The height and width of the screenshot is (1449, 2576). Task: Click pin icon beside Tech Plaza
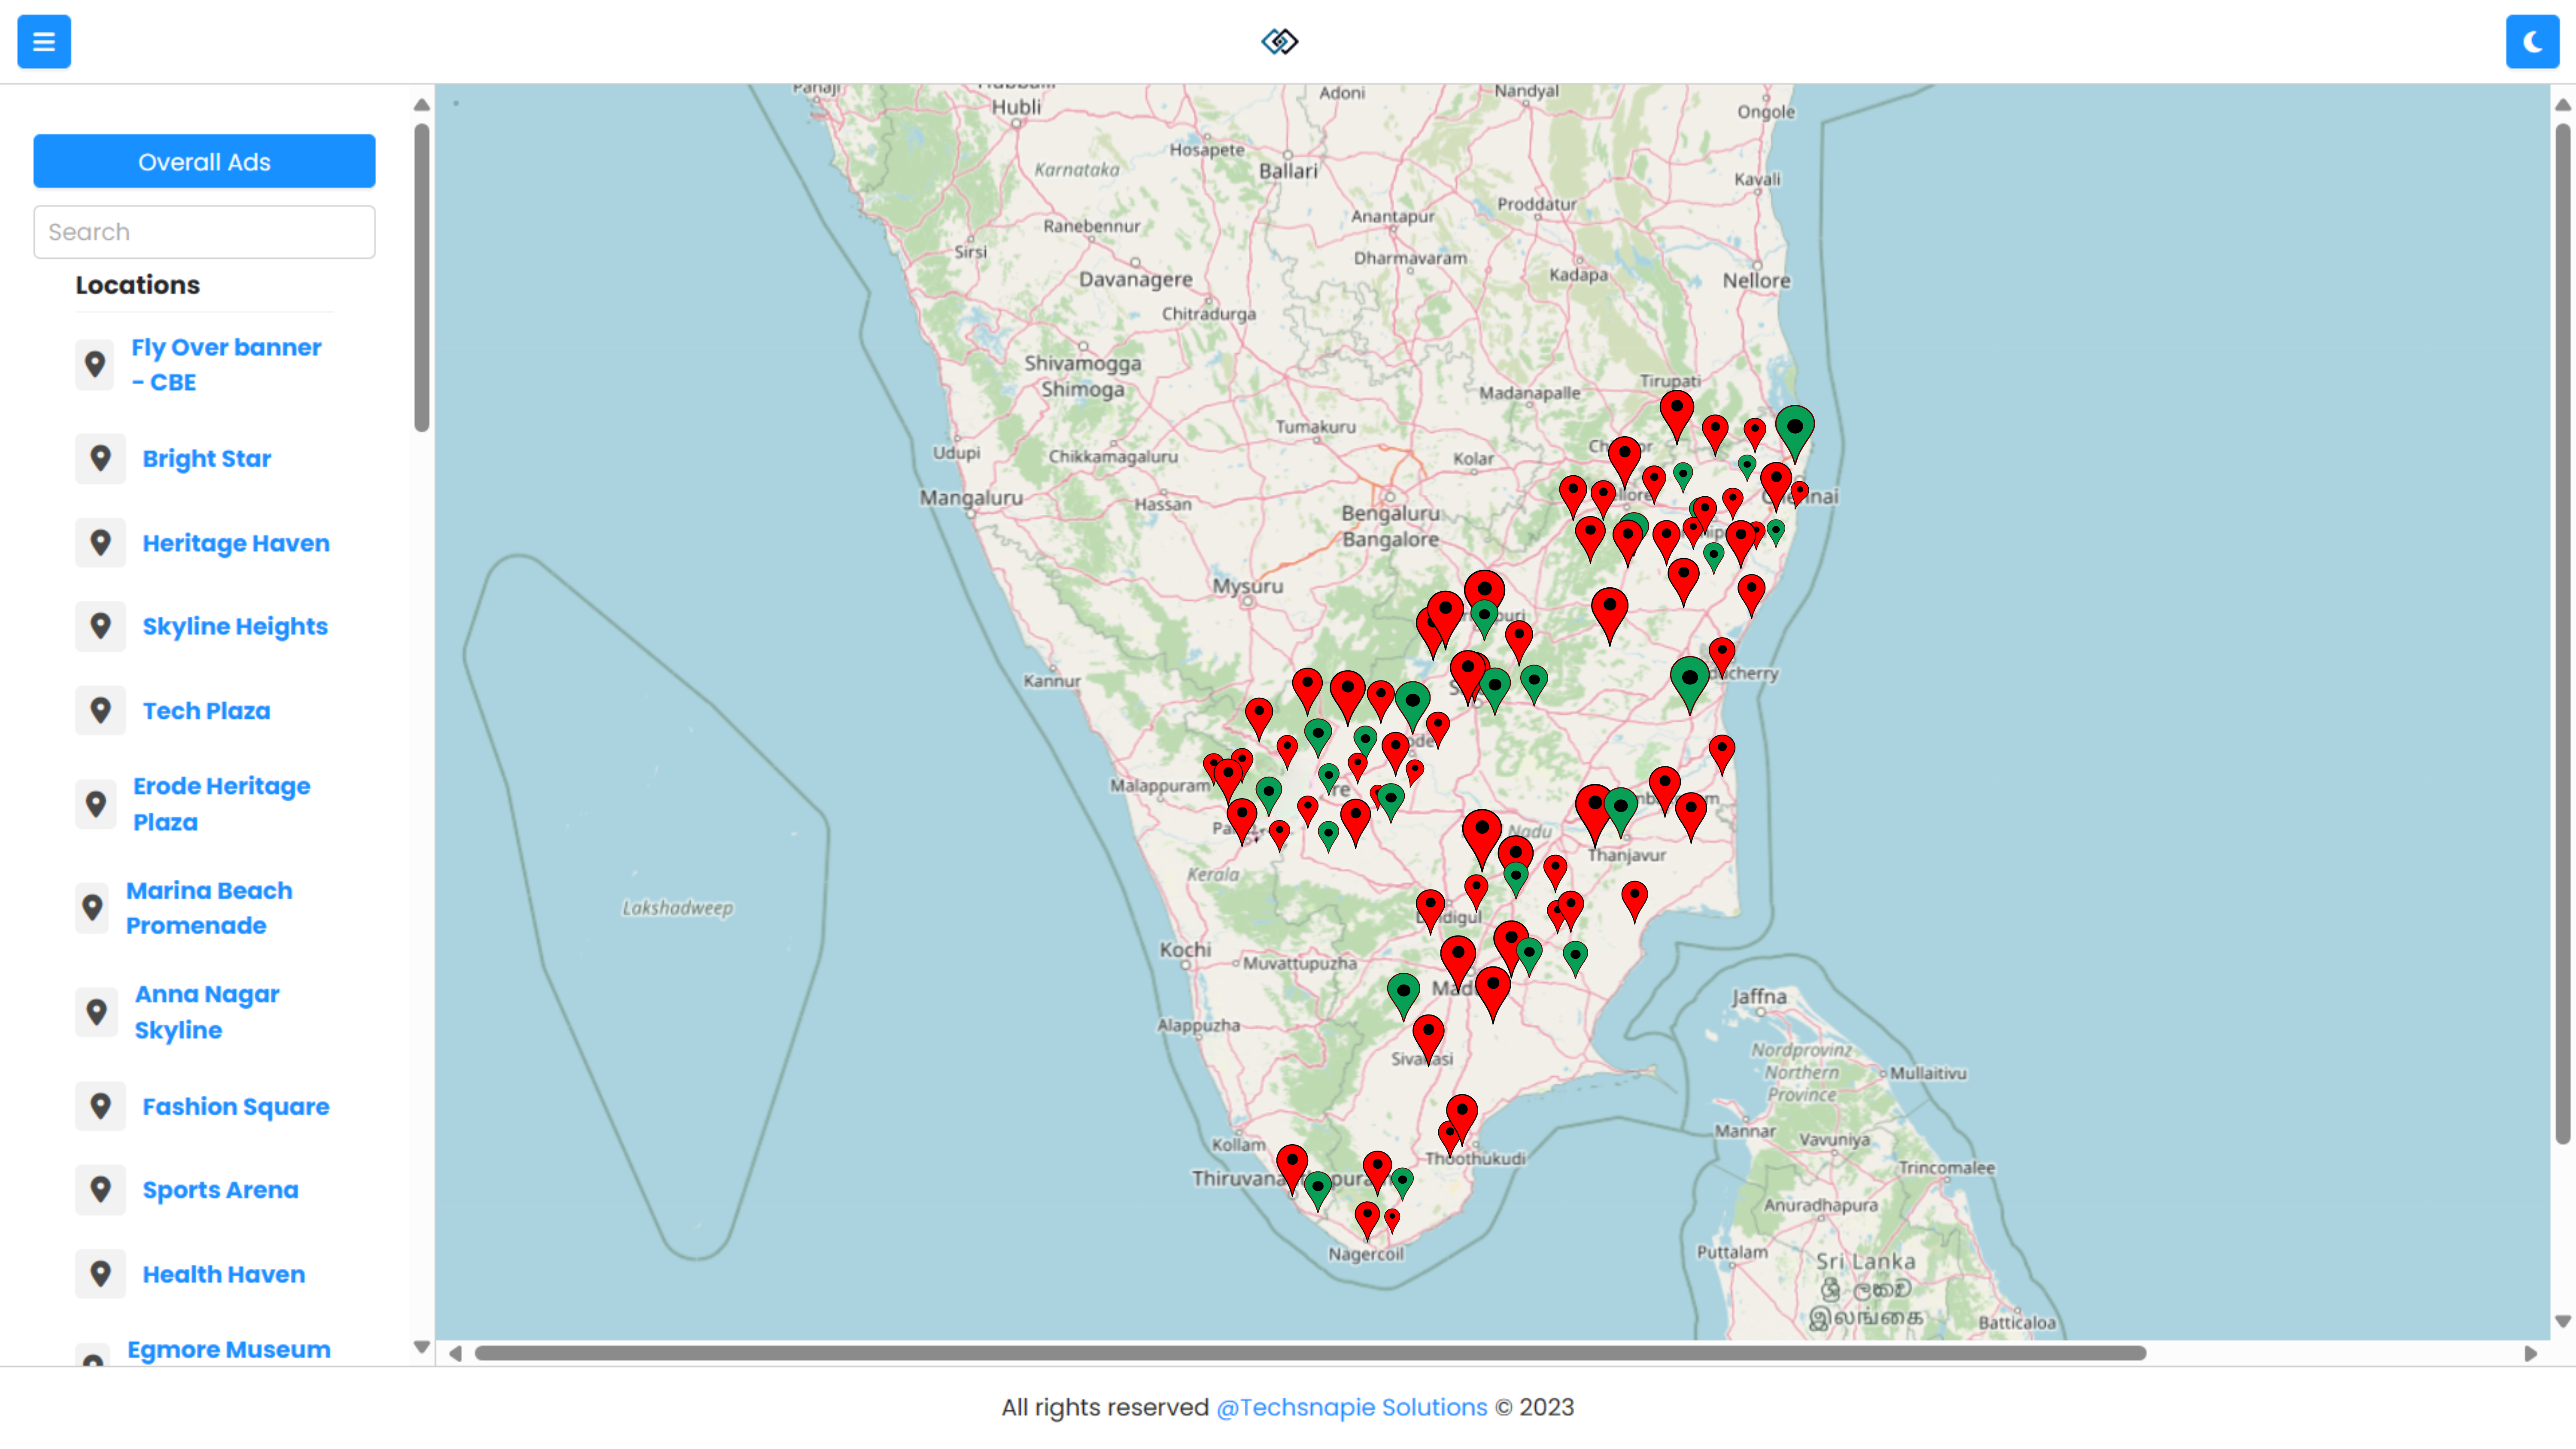point(100,711)
